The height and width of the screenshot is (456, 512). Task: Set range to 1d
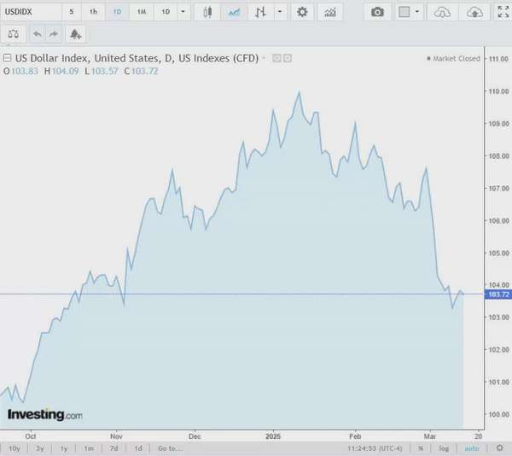pos(138,448)
